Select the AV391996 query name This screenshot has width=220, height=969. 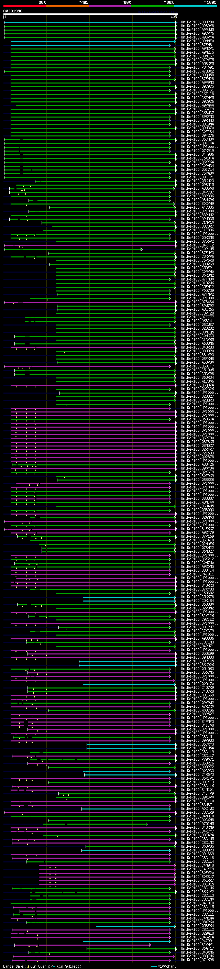click(x=13, y=11)
